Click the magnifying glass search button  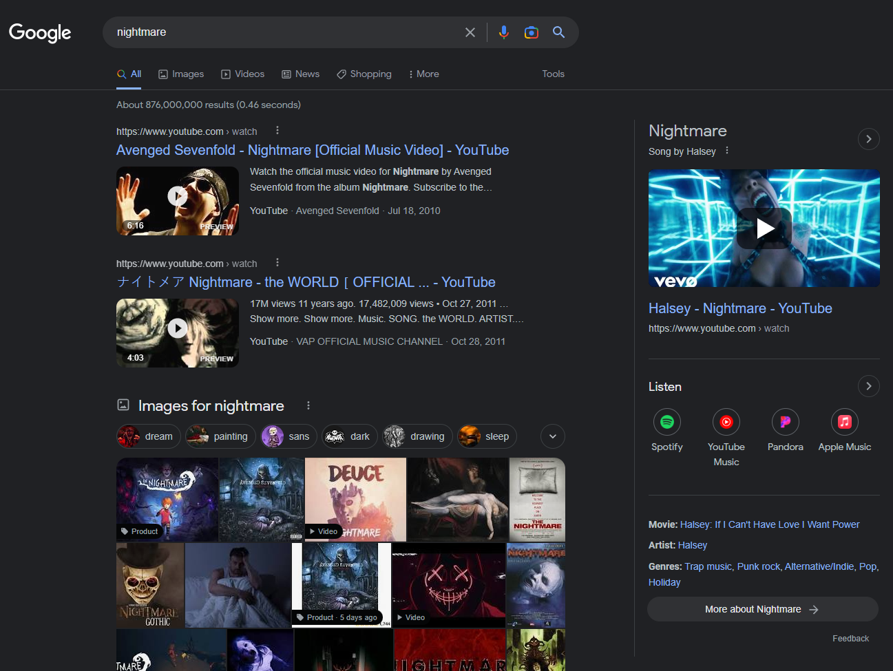558,32
